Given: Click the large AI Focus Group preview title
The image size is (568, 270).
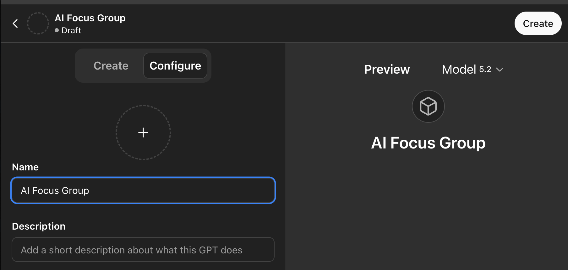Looking at the screenshot, I should click(428, 143).
